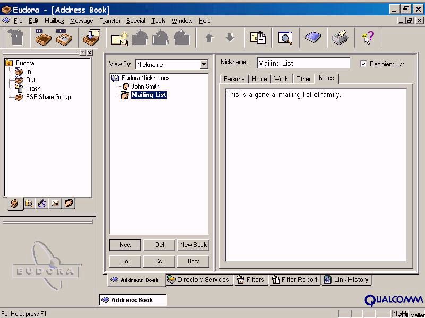Click the Address Book toolbar icon
425x318 pixels.
tap(313, 37)
